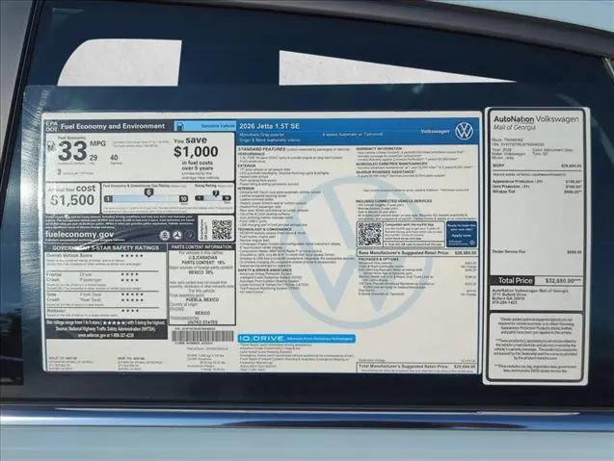This screenshot has width=614, height=461.
Task: Click the Total Manufacturer's Suggested Retail Price line
Action: point(417,367)
